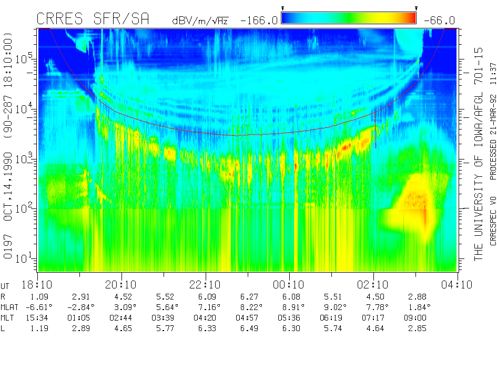Click the MLAT value '1.84°'
The height and width of the screenshot is (379, 497).
pos(419,307)
